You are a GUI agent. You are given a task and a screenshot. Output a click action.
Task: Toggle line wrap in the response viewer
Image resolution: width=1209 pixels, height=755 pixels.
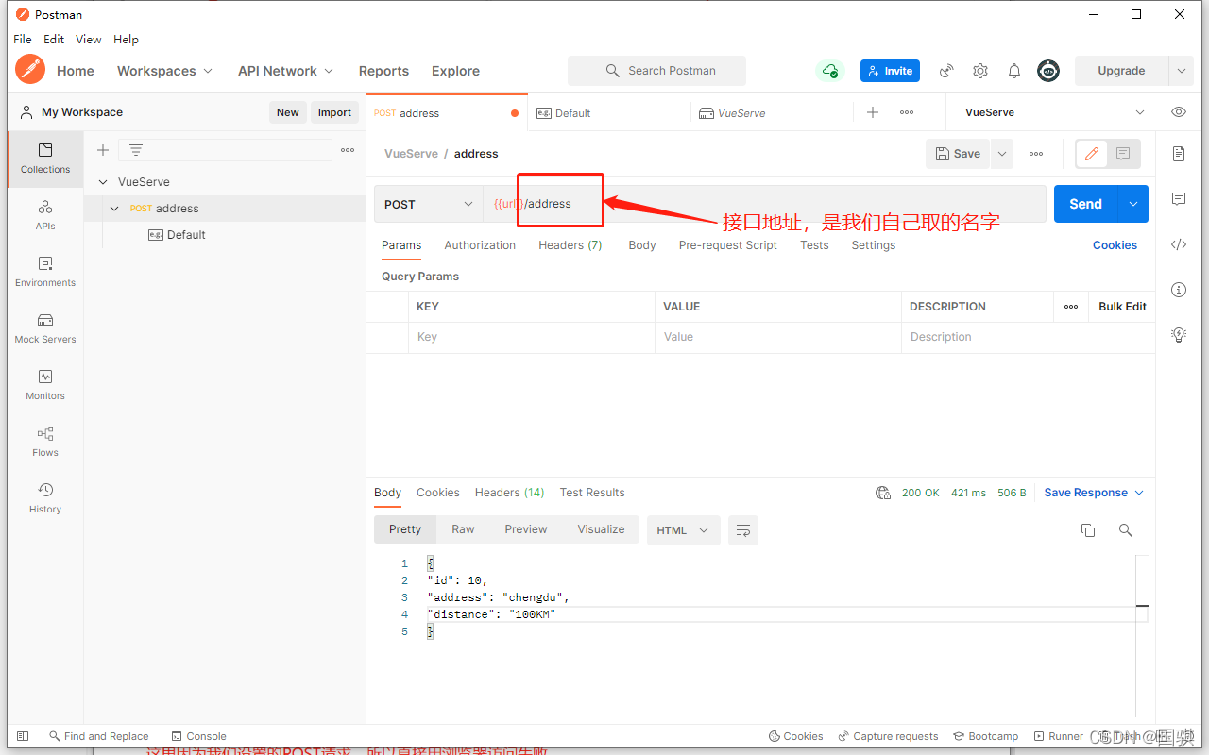[x=743, y=530]
